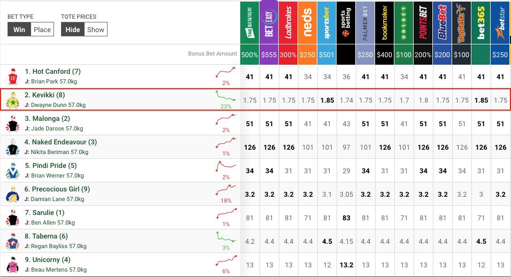Claim the $555 BetEasy bonus bet

(x=269, y=55)
